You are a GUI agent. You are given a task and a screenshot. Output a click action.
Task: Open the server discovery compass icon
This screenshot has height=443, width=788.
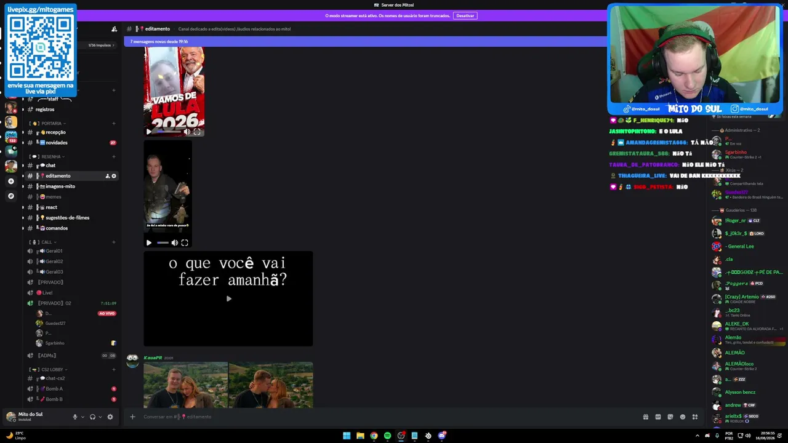tap(10, 196)
